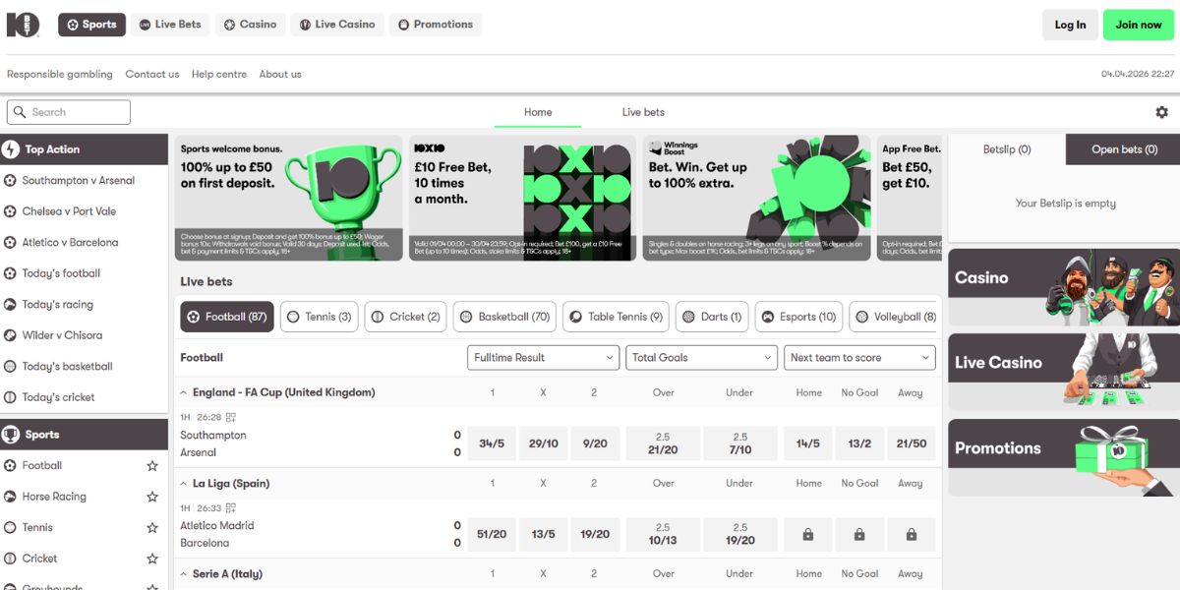This screenshot has height=590, width=1180.
Task: Click the Football sidebar ball icon
Action: [11, 466]
